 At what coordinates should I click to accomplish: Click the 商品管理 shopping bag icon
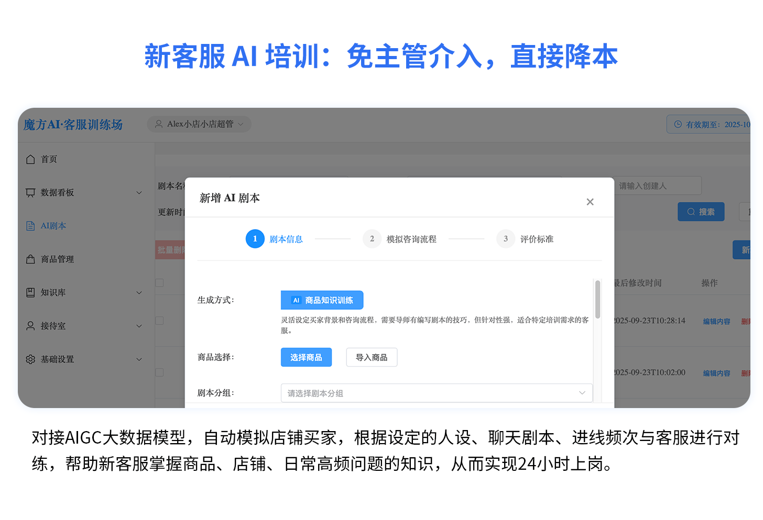(x=30, y=259)
